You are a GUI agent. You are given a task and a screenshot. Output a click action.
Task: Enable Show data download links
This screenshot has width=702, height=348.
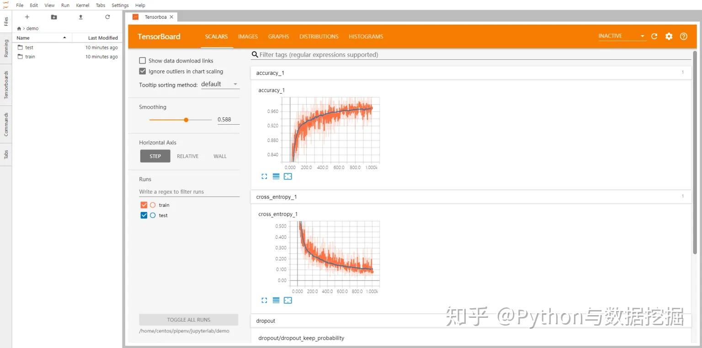tap(142, 60)
